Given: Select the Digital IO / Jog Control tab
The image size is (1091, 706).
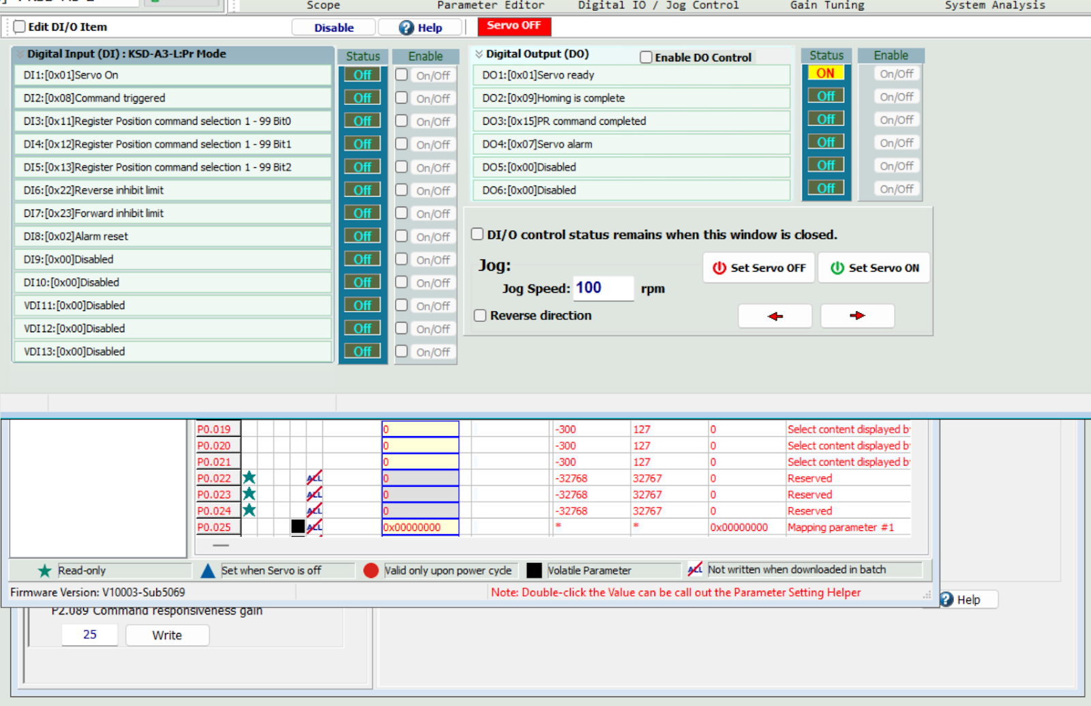Looking at the screenshot, I should pyautogui.click(x=659, y=5).
